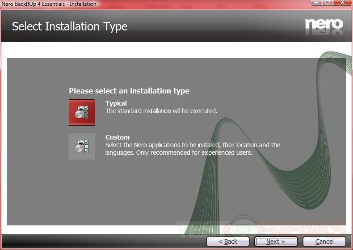353x250 pixels.
Task: Click the 'Select Installation Type' header
Action: [70, 26]
